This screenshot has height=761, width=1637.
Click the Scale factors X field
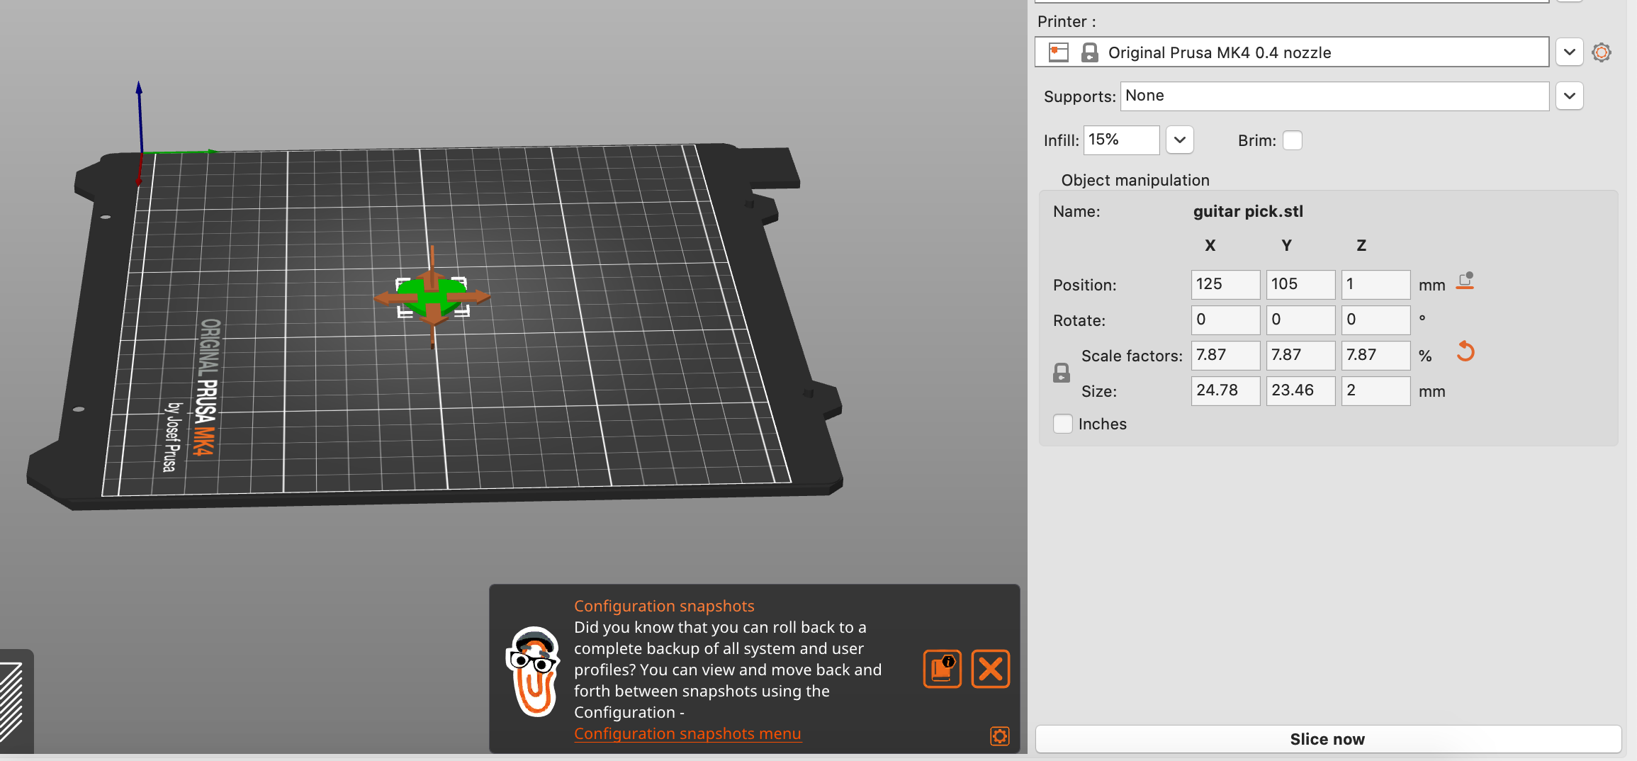pos(1226,355)
